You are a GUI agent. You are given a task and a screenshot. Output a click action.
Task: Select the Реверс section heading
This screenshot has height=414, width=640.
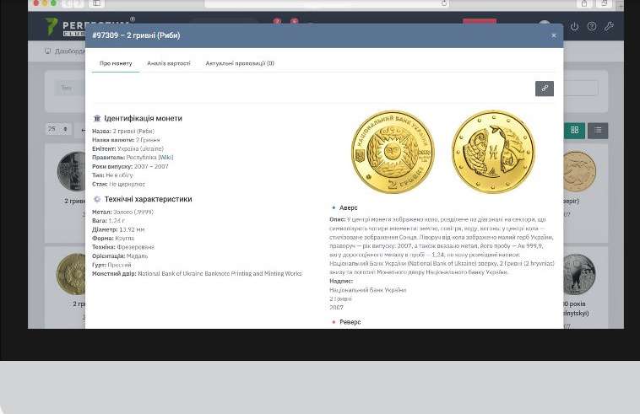(350, 322)
